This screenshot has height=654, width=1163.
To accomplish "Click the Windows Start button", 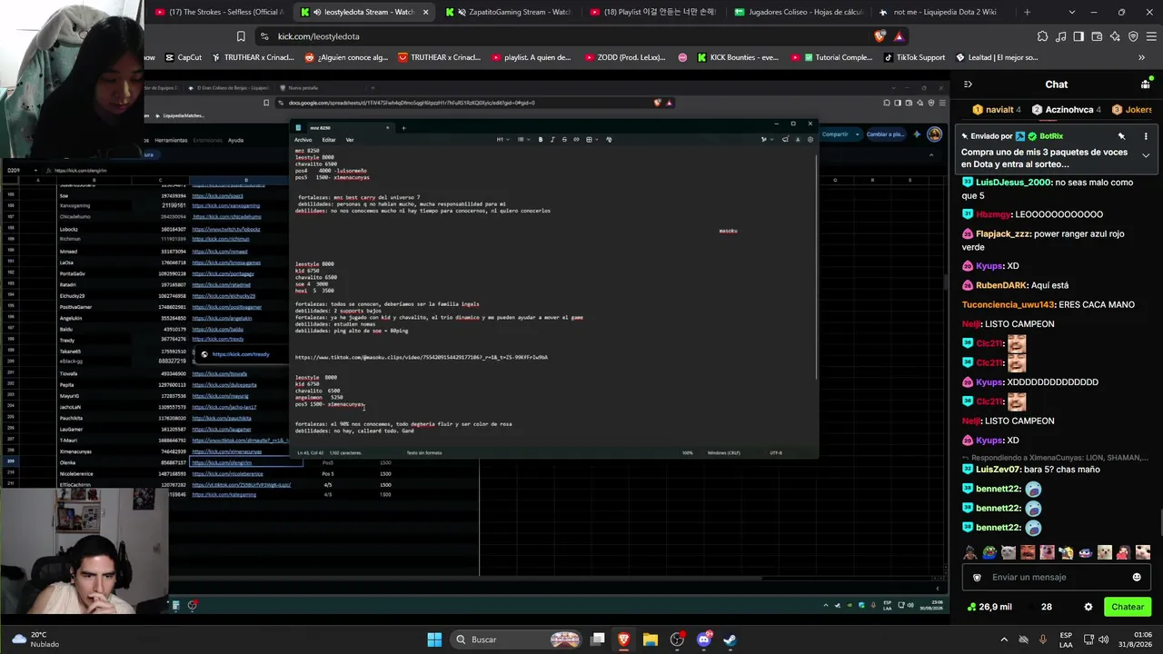I will coord(434,639).
